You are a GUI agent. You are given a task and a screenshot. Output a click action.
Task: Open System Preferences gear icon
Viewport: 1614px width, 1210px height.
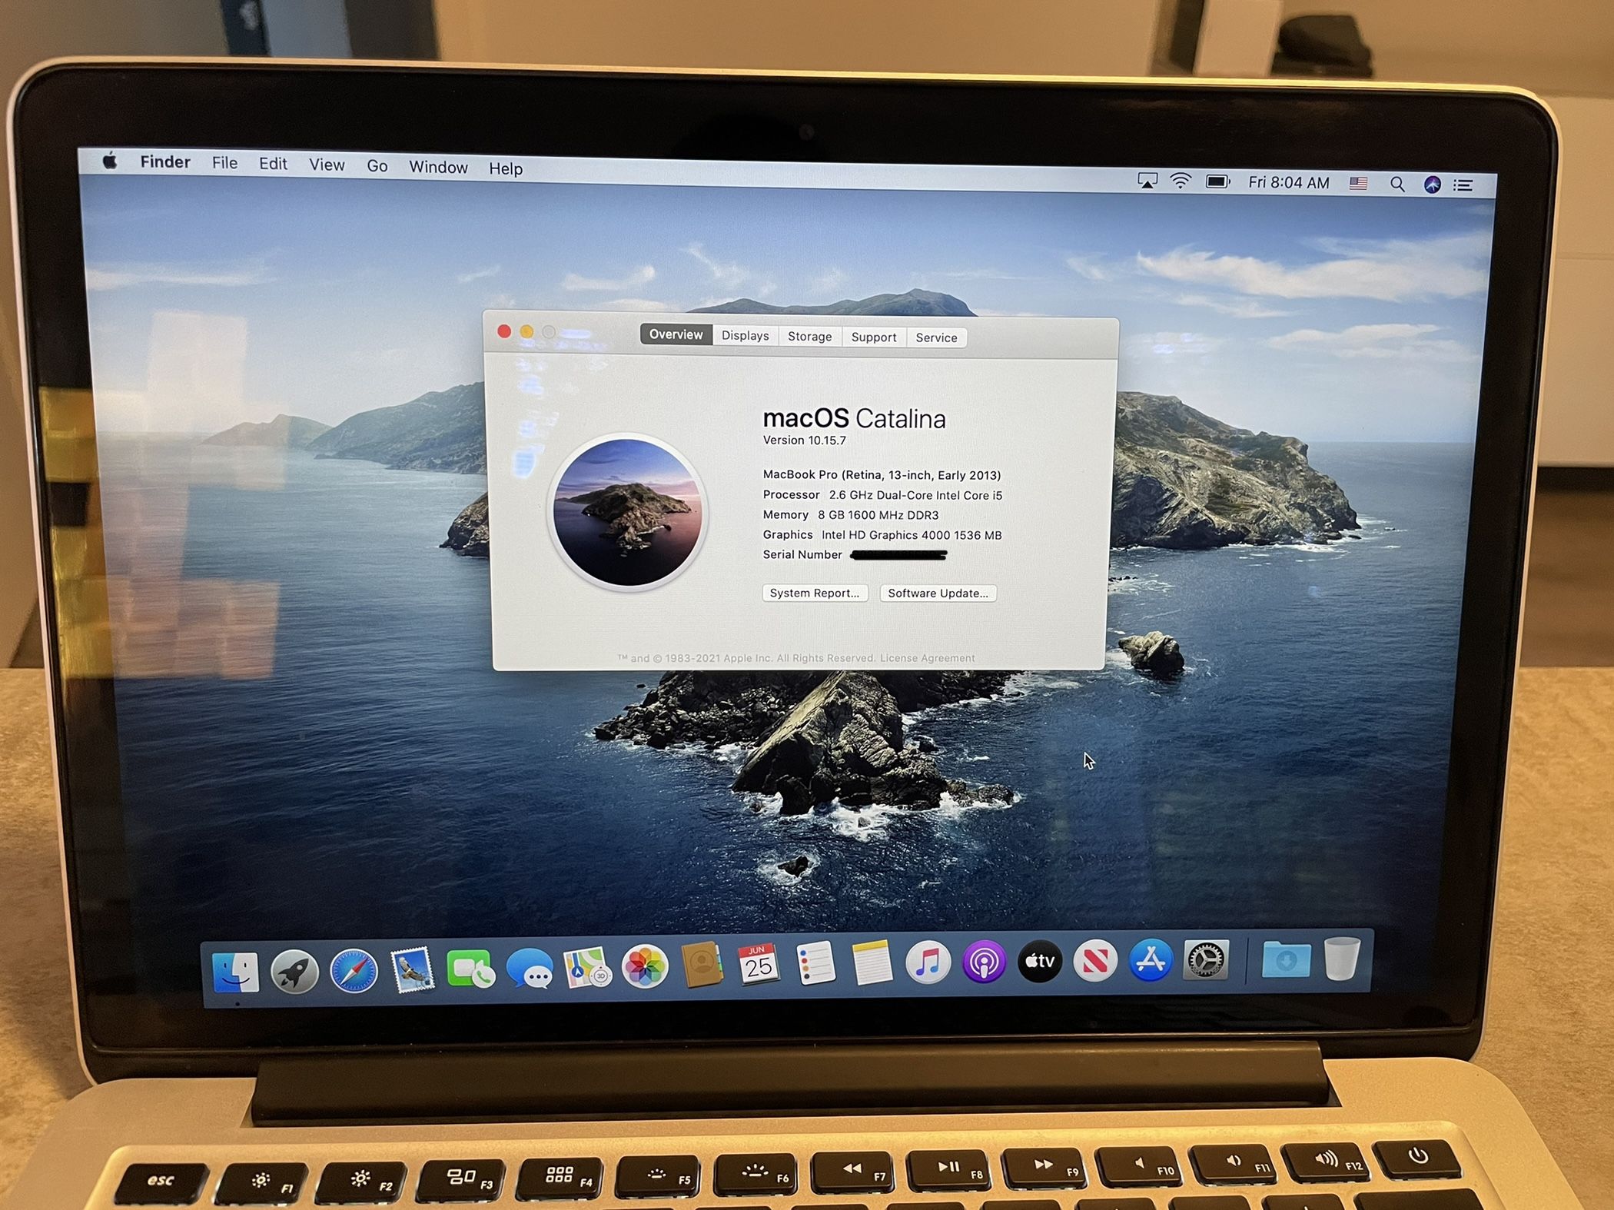click(1206, 960)
